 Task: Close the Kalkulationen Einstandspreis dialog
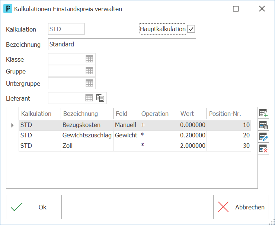coord(262,9)
